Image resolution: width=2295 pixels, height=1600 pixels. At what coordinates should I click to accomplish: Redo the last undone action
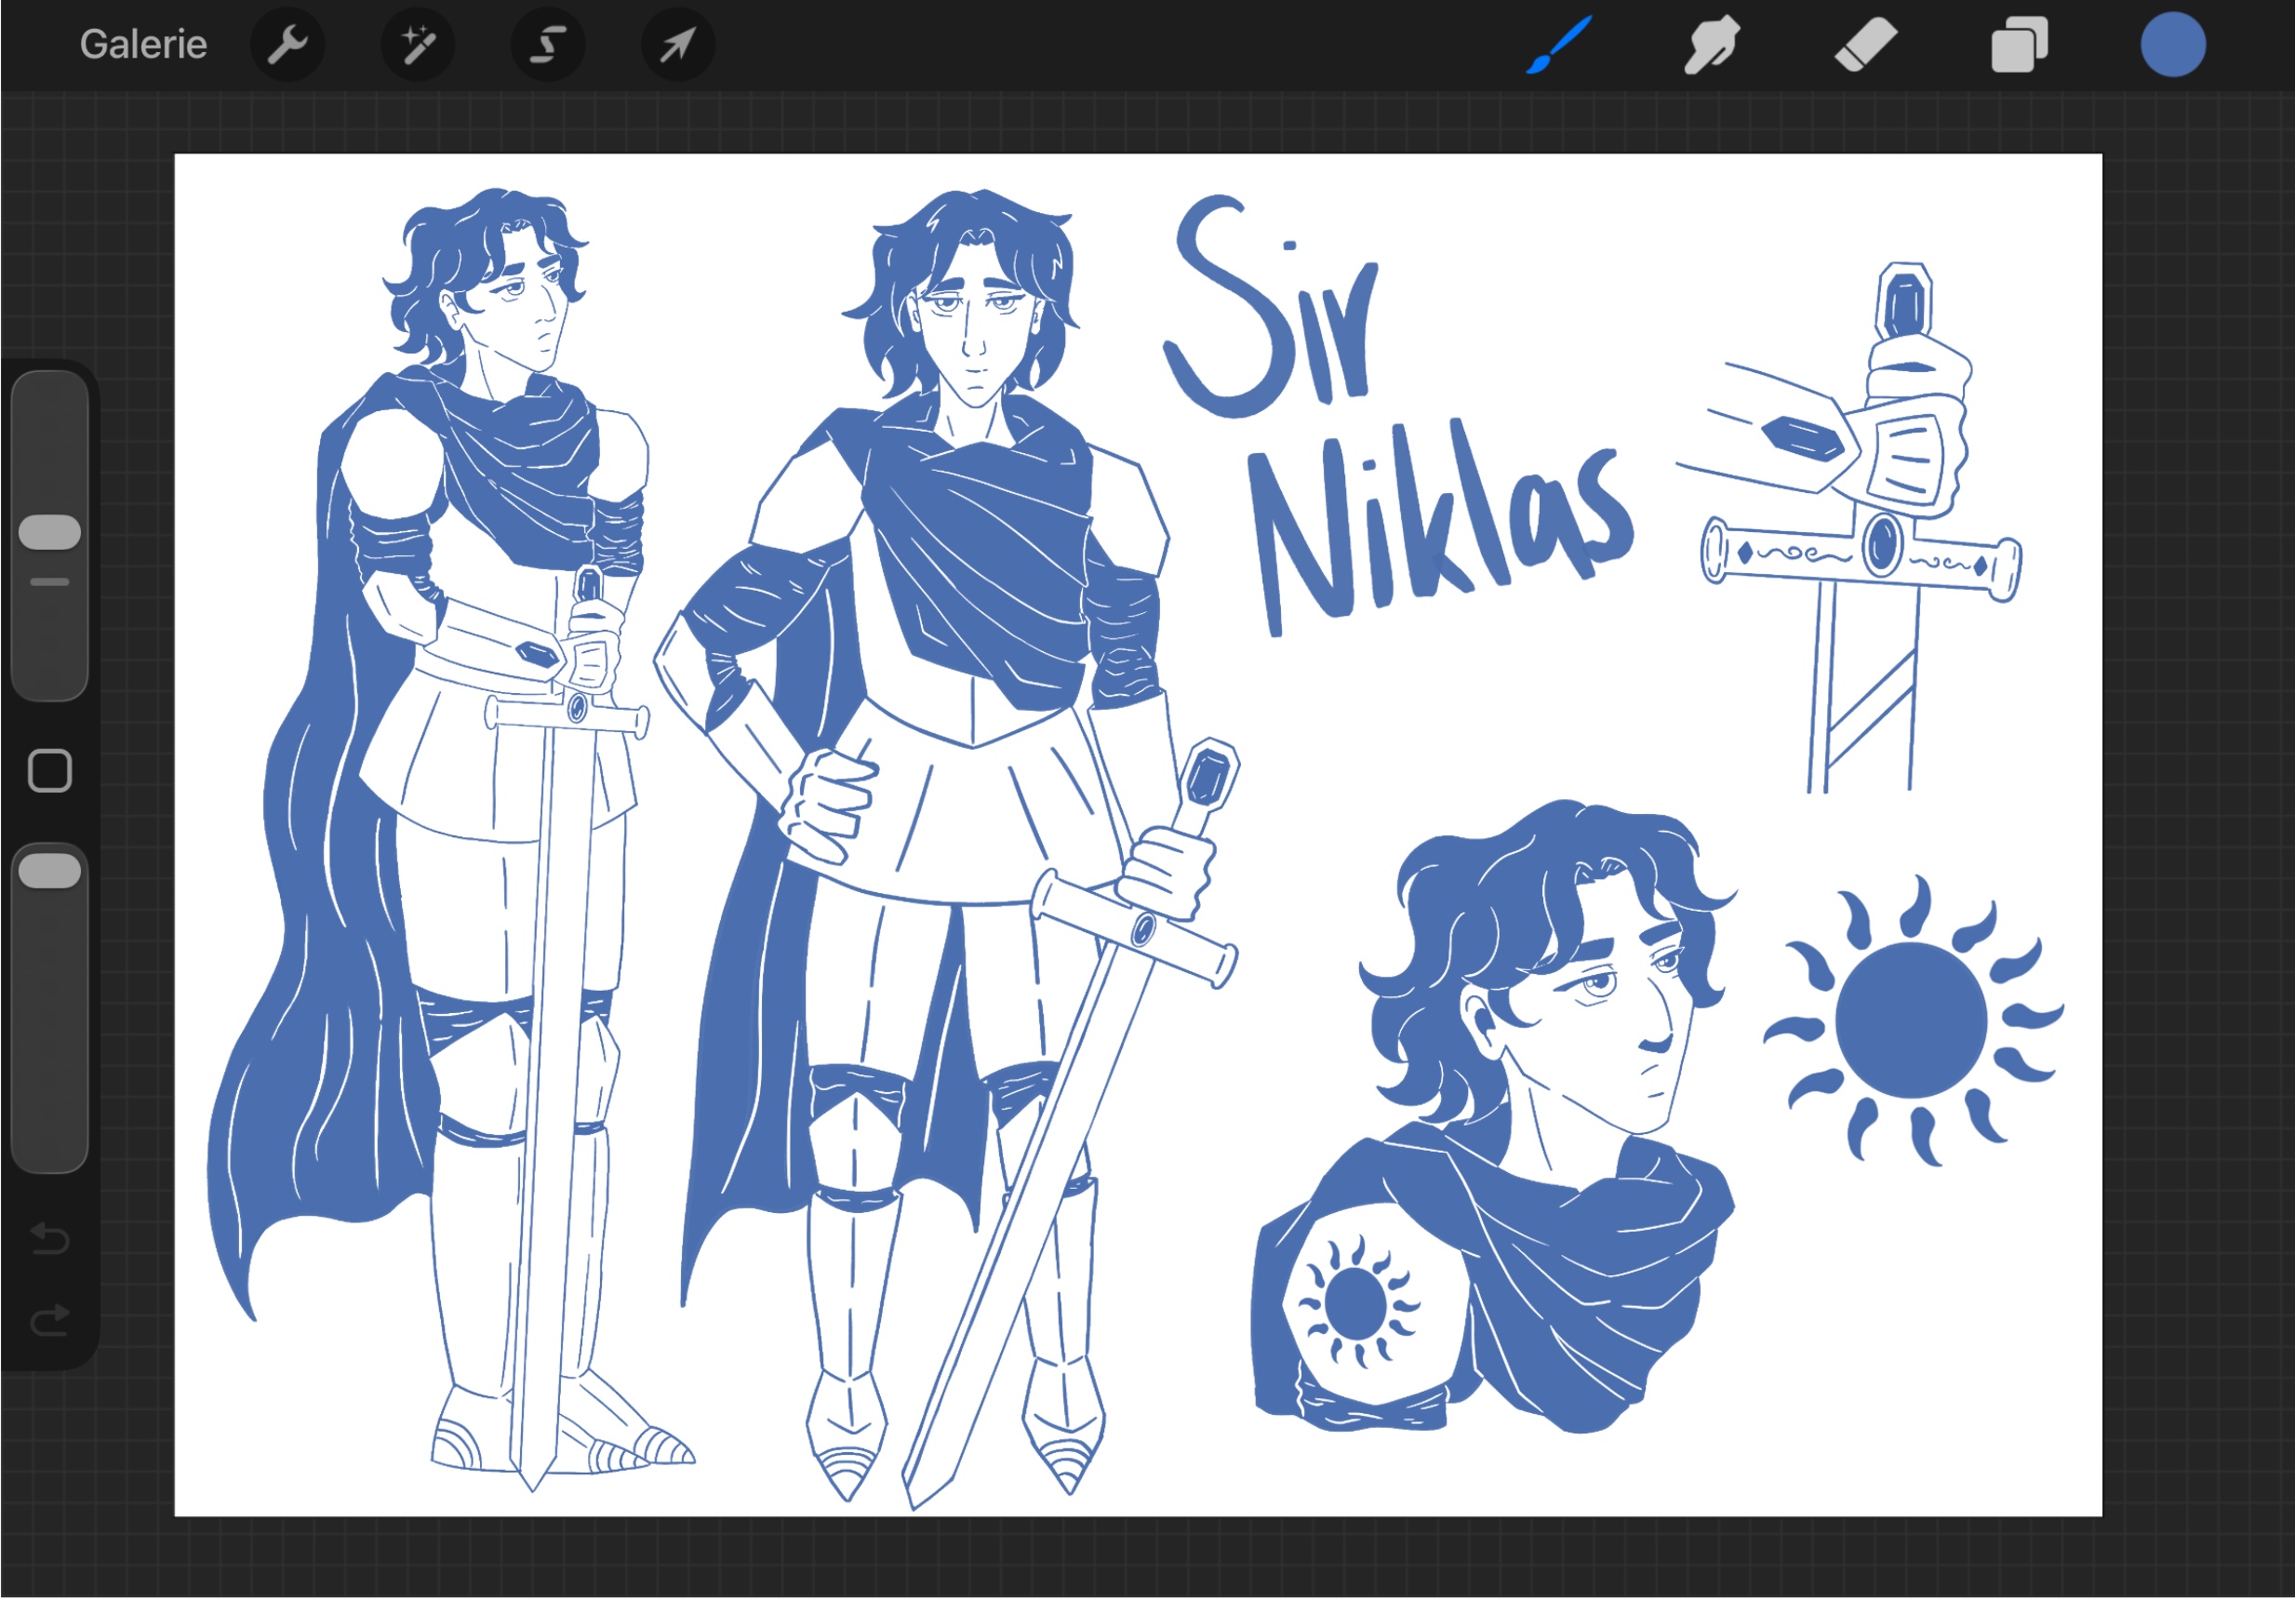(x=50, y=1321)
